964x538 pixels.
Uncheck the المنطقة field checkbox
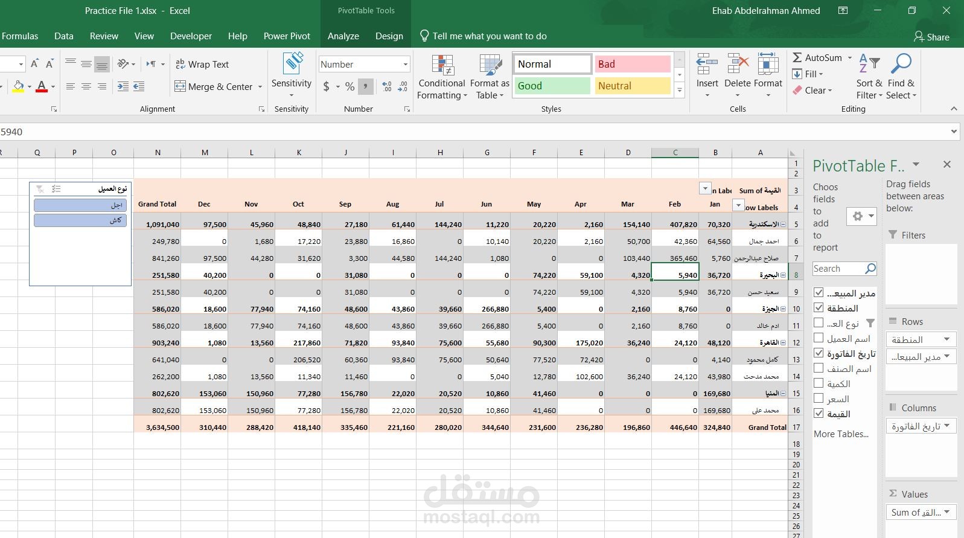pos(819,307)
